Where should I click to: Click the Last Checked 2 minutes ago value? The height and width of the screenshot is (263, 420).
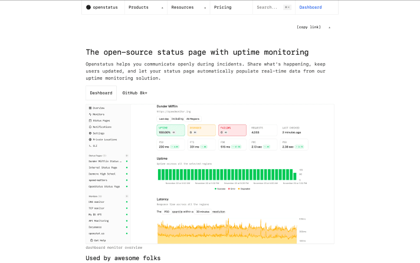pos(291,132)
